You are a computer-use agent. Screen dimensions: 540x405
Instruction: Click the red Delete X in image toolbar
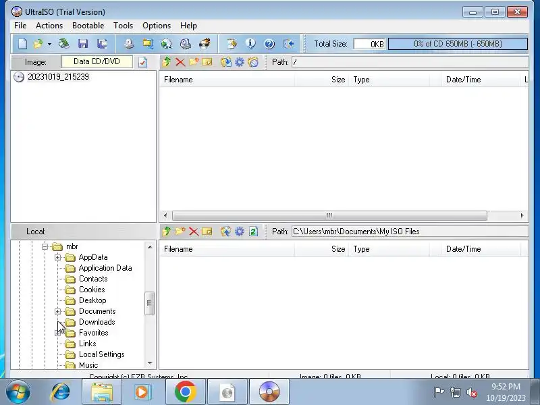180,62
